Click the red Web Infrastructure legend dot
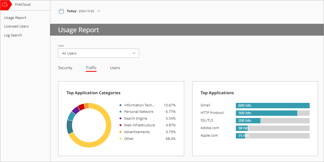The height and width of the screenshot is (162, 324). pos(120,125)
